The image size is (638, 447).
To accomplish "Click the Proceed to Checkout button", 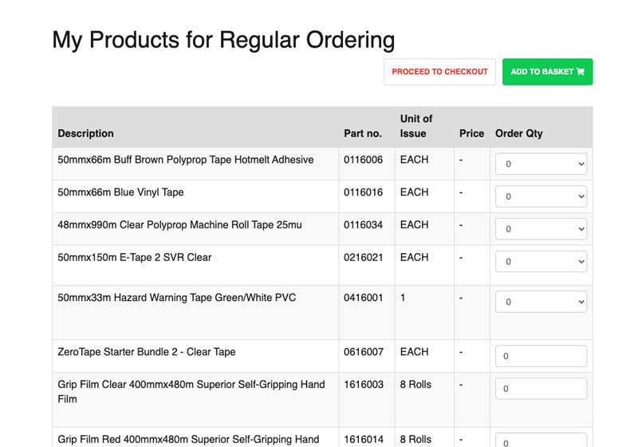I will (439, 72).
